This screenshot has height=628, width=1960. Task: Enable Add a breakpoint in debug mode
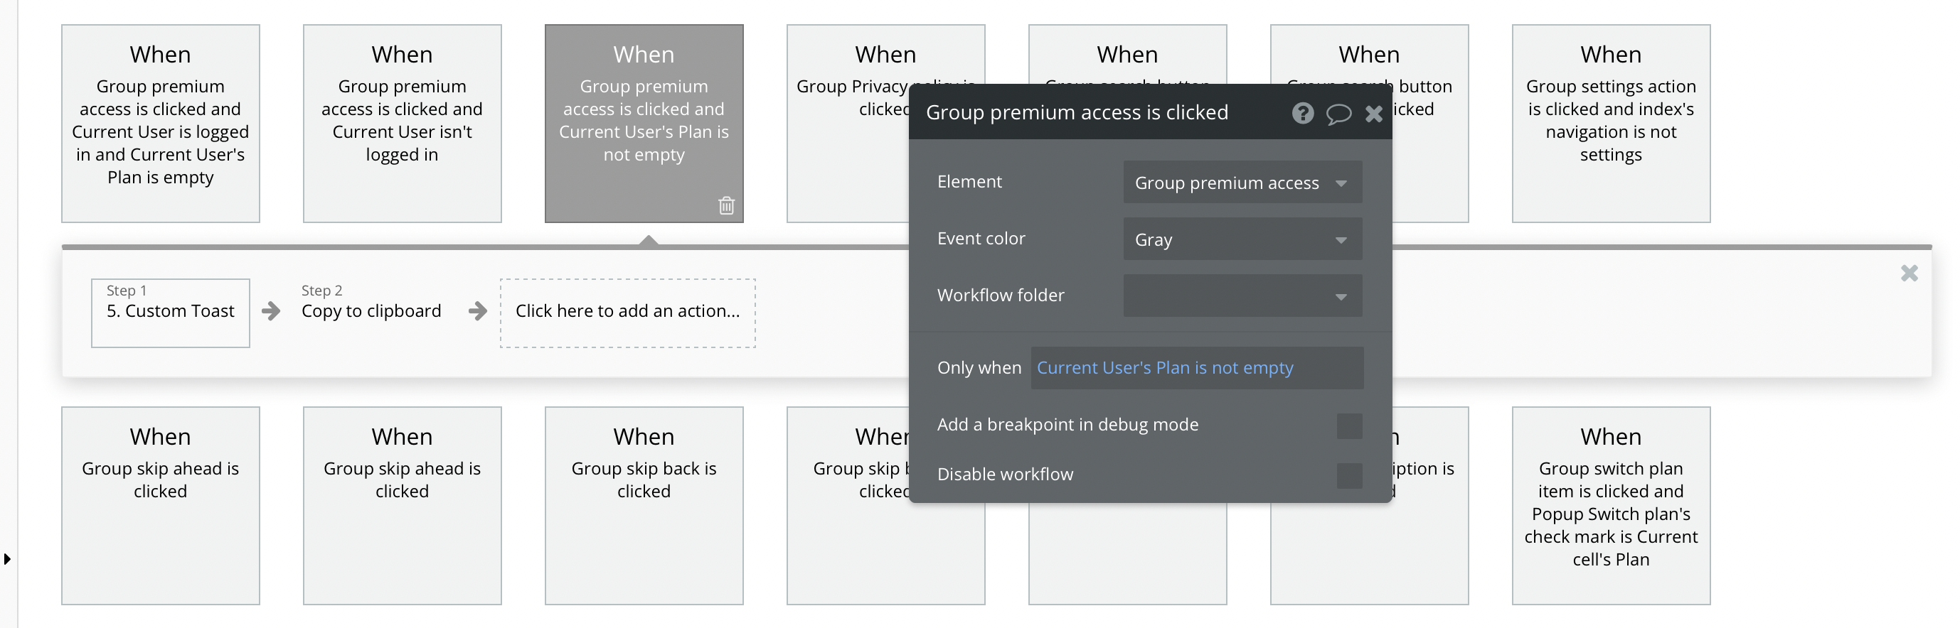coord(1348,426)
